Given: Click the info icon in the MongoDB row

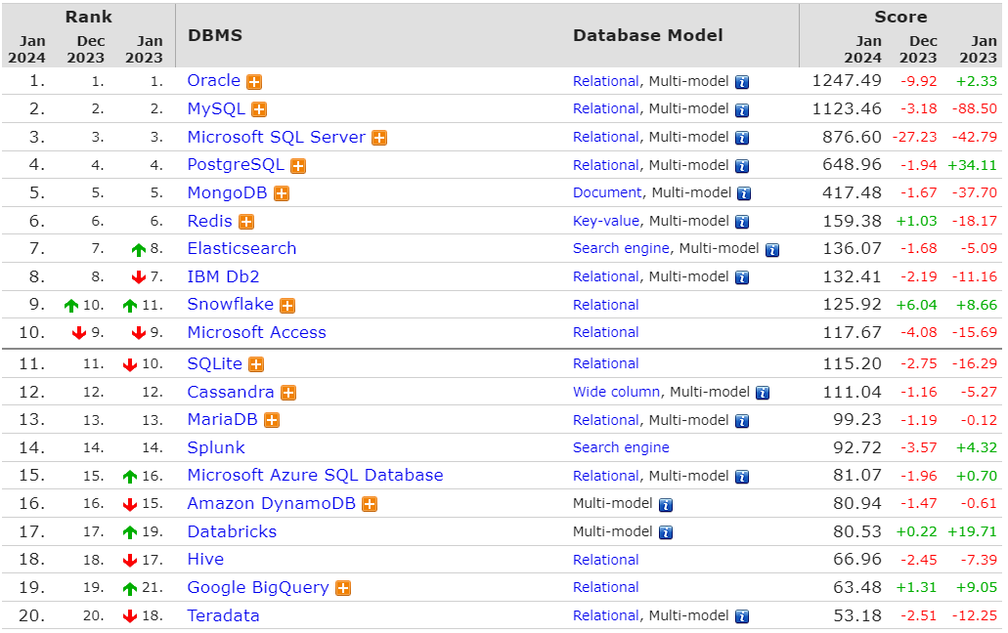Looking at the screenshot, I should 744,193.
